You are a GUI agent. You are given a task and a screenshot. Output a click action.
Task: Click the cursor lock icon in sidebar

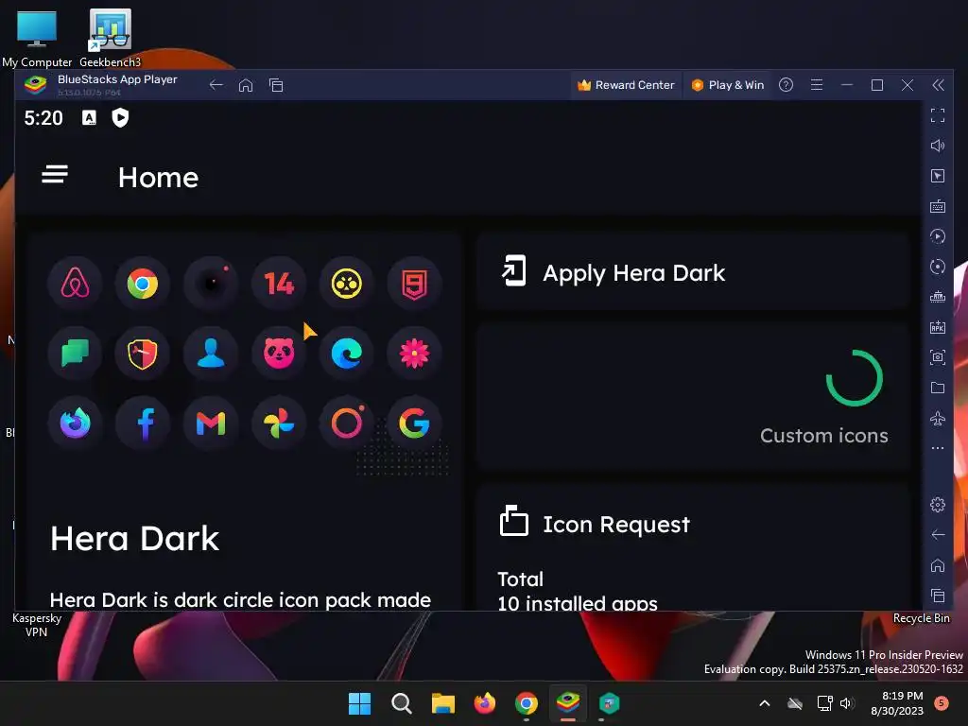click(937, 176)
